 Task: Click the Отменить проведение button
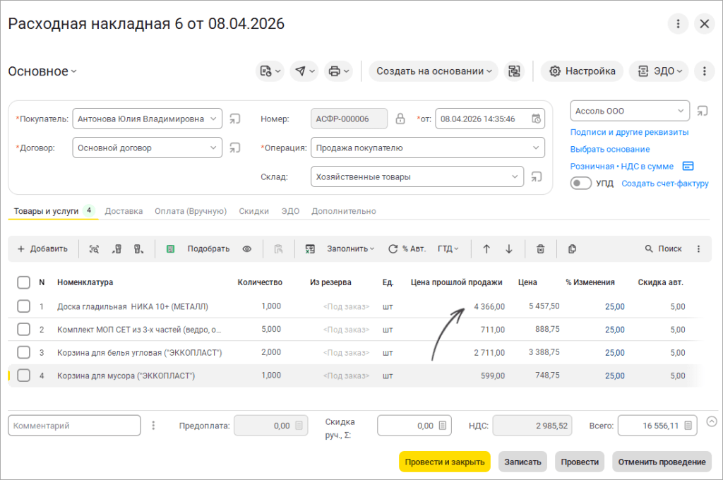tap(662, 462)
